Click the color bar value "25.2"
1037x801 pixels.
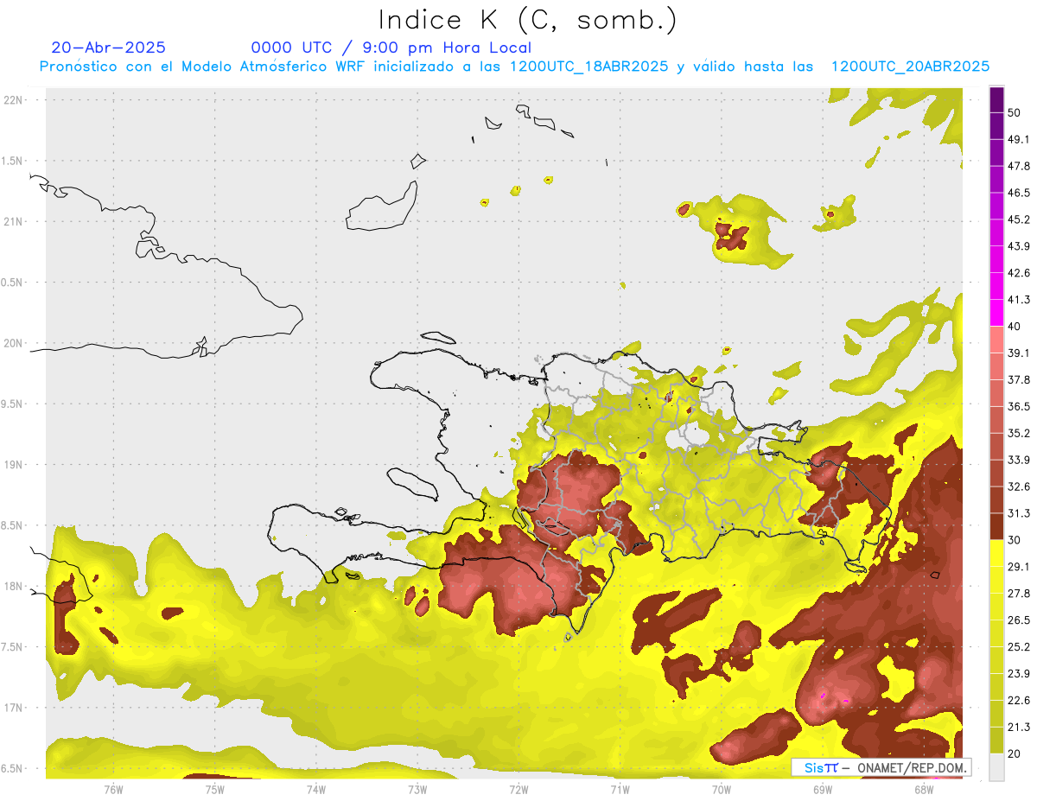pyautogui.click(x=1019, y=647)
